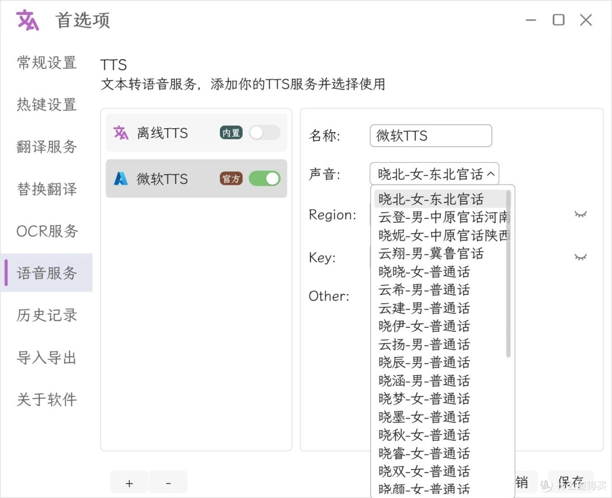
Task: Select the 微软TTS service row
Action: coord(196,179)
